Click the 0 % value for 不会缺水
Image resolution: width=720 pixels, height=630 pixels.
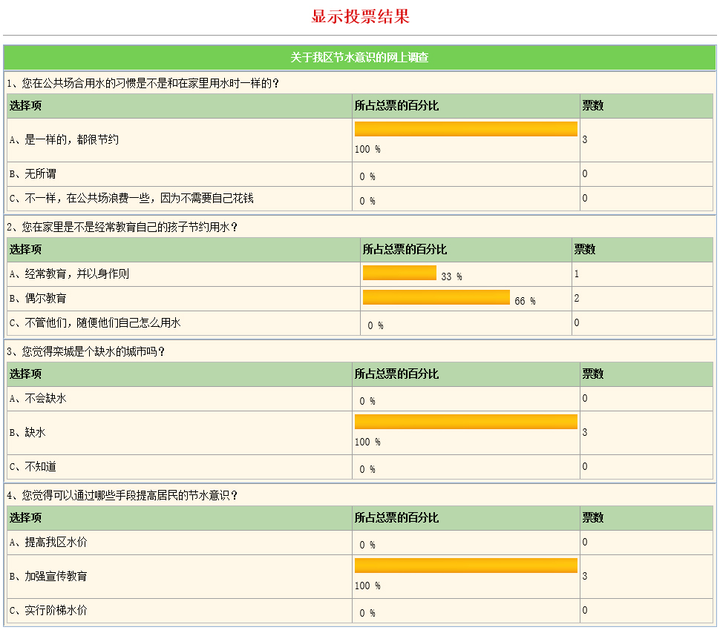[x=367, y=401]
